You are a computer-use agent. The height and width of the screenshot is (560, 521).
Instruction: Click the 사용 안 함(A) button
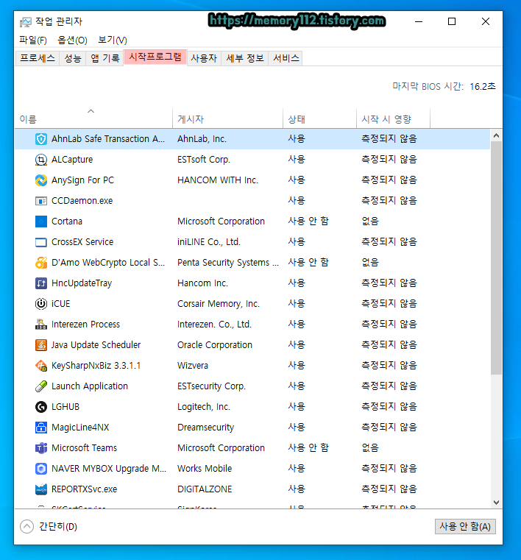465,527
